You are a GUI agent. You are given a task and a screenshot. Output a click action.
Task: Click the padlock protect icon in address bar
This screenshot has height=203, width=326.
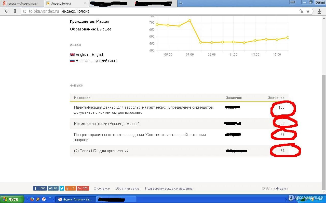[301, 11]
